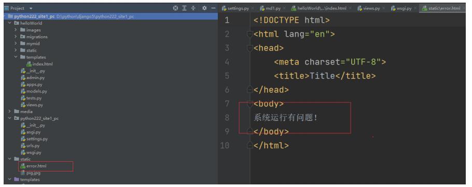Viewport: 472px width, 187px height.
Task: Open index.html in the templates folder tree
Action: (40, 64)
